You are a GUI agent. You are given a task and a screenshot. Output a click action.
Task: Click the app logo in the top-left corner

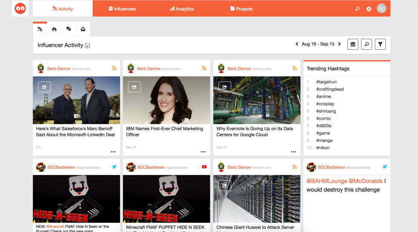coord(20,8)
